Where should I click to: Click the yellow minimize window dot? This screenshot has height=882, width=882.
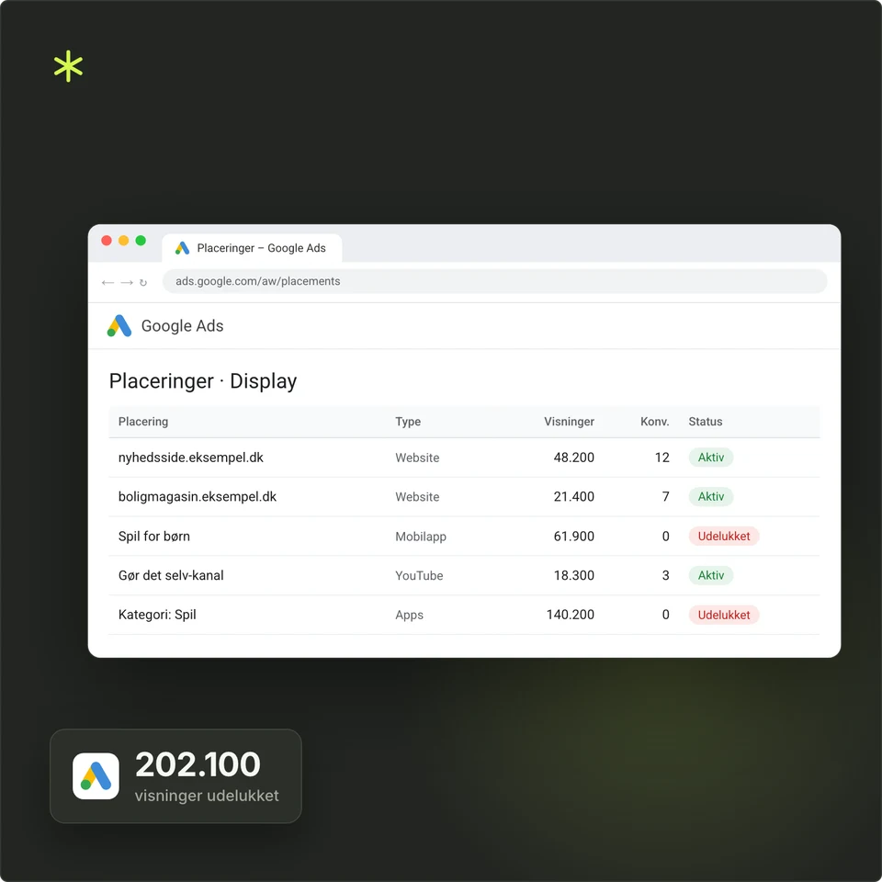coord(124,241)
